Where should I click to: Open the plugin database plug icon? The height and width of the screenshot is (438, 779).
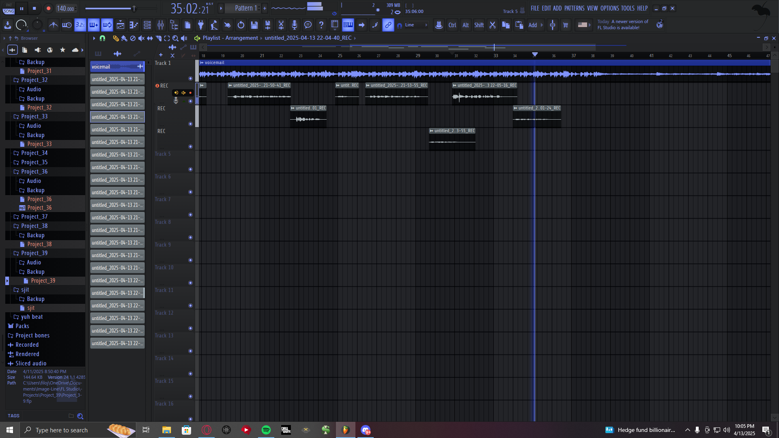pyautogui.click(x=201, y=25)
